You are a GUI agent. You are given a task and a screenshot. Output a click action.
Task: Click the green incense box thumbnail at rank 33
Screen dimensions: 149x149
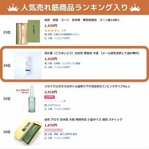click(x=28, y=32)
